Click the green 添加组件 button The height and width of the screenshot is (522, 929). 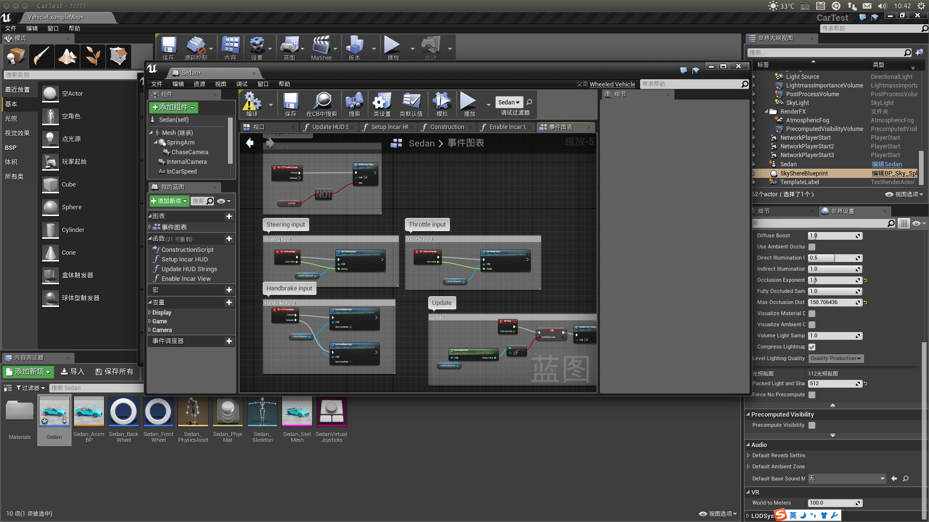(x=173, y=107)
